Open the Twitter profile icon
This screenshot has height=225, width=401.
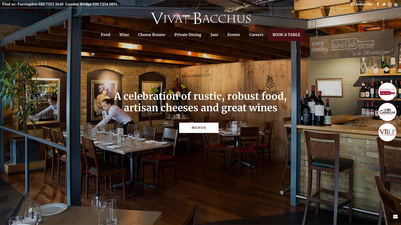[384, 4]
